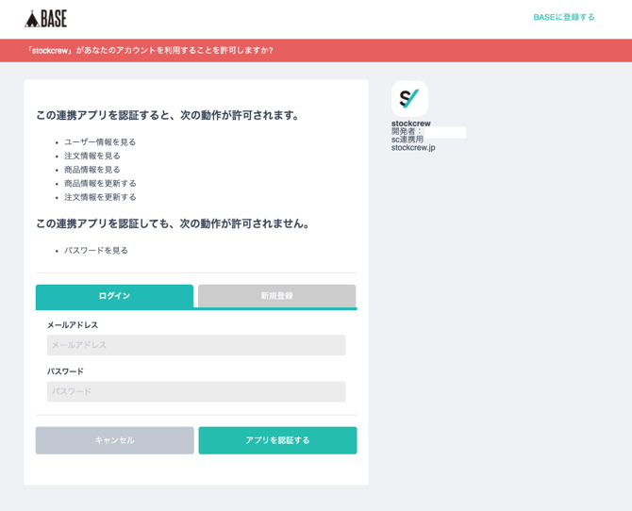This screenshot has width=632, height=511.
Task: Click the パスワード field label
Action: click(65, 371)
